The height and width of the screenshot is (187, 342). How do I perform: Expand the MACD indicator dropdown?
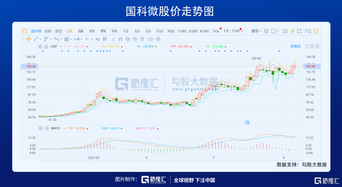pyautogui.click(x=64, y=128)
